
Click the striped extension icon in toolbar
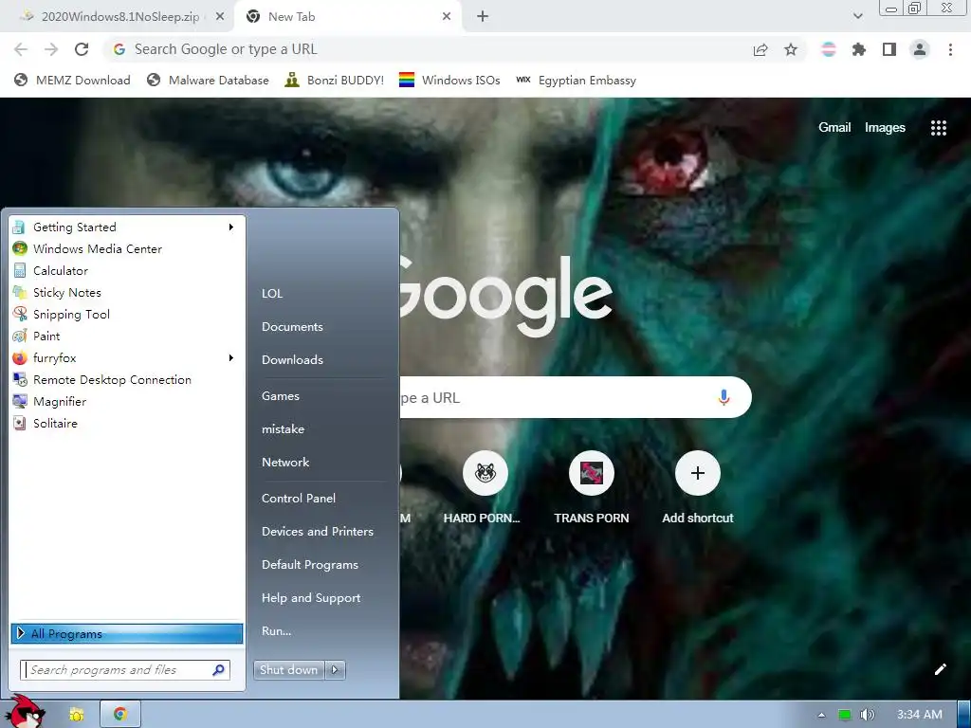coord(829,49)
